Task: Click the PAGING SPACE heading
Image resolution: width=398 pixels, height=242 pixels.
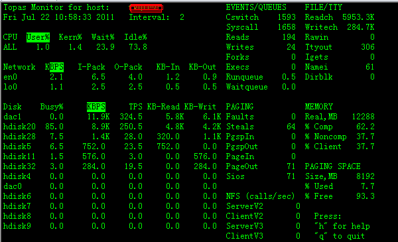Action: pyautogui.click(x=332, y=166)
